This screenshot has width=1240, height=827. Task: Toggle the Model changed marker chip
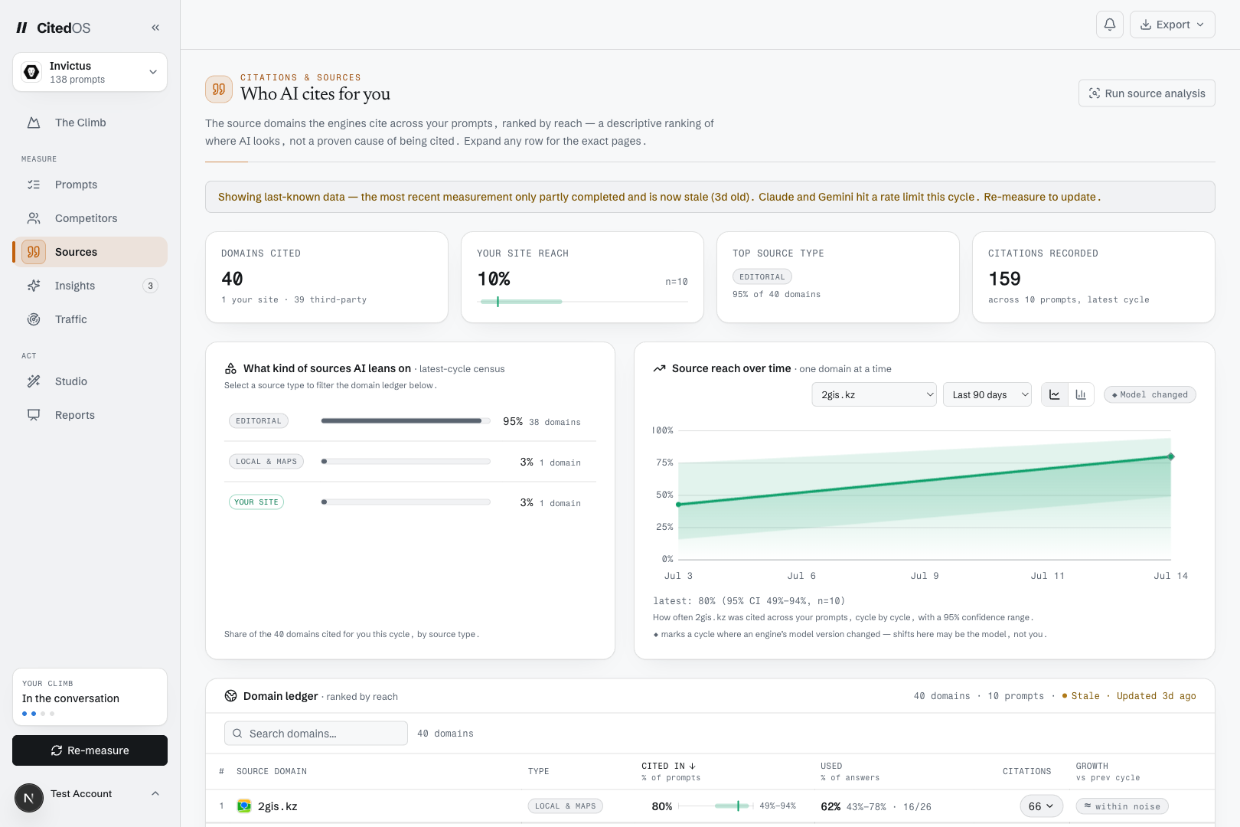click(1150, 394)
